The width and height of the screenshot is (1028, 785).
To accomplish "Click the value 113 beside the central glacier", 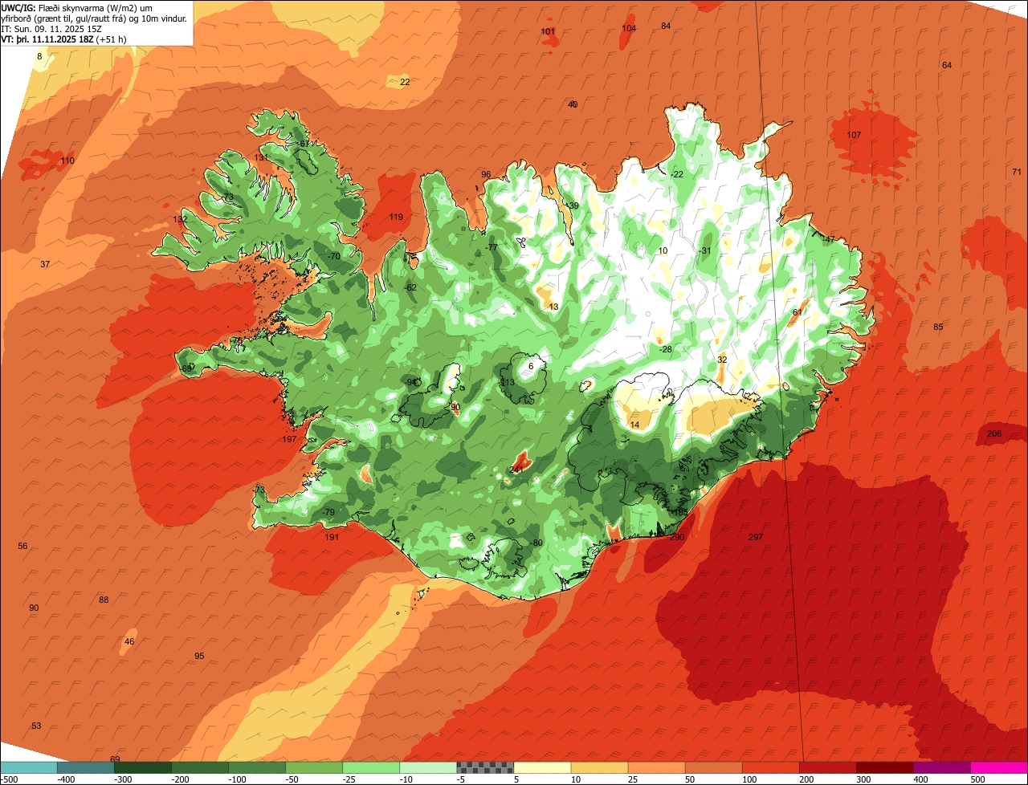I will pos(508,382).
